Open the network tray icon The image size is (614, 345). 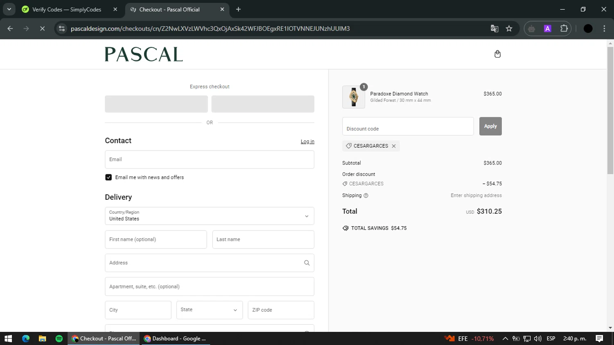pyautogui.click(x=527, y=338)
